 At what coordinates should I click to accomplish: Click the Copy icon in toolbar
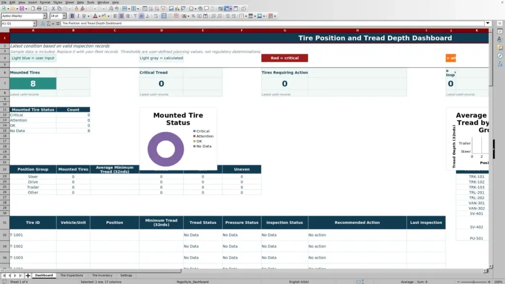(59, 8)
